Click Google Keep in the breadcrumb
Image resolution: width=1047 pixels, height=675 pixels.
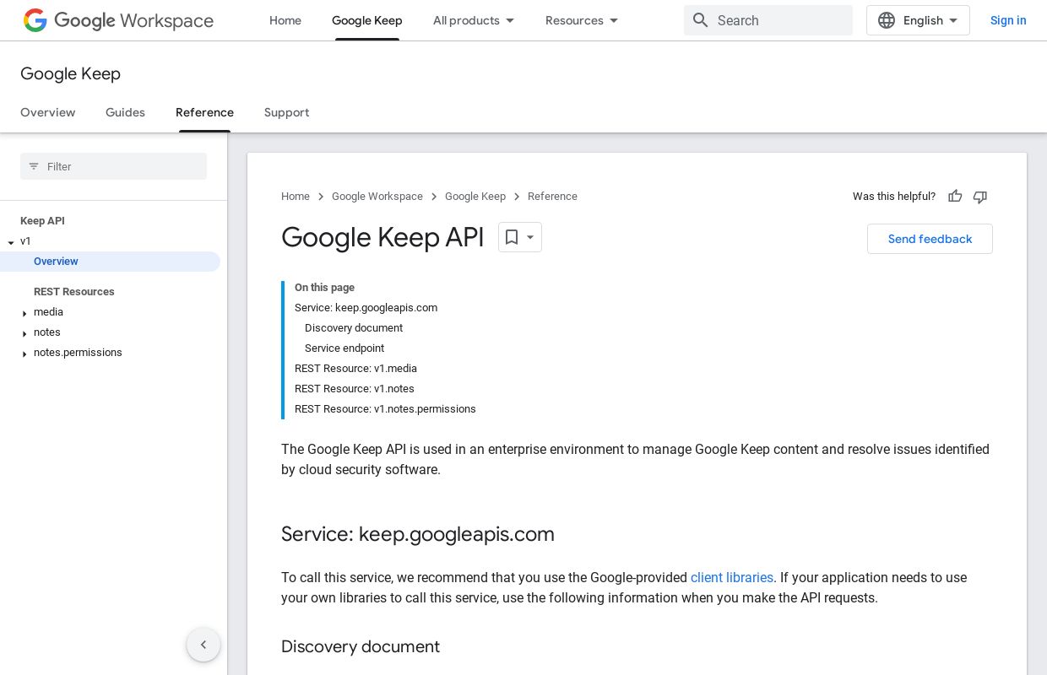coord(475,197)
